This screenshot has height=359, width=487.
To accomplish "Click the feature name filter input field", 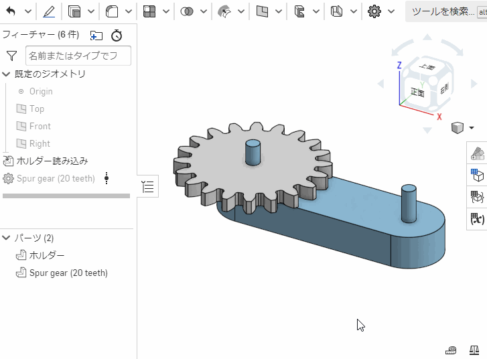I will point(78,56).
